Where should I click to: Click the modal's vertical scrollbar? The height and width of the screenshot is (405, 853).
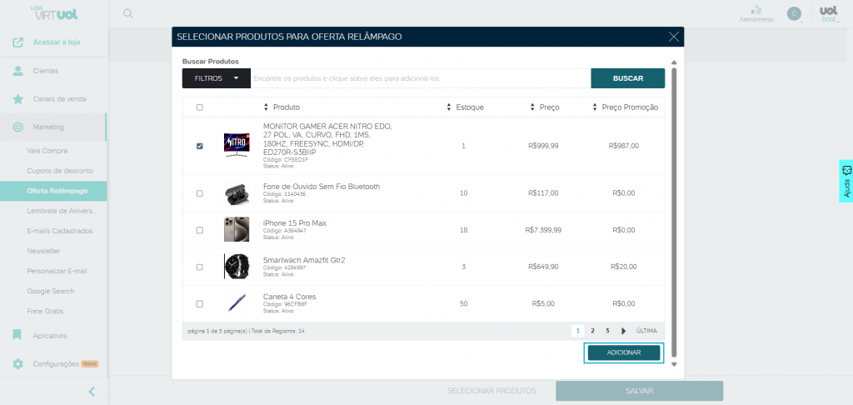[x=673, y=208]
